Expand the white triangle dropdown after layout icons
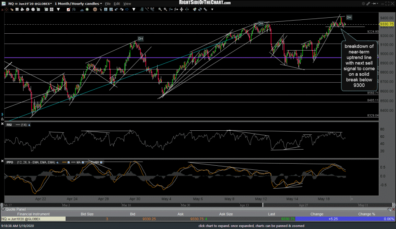The width and height of the screenshot is (396, 229). pyautogui.click(x=58, y=9)
